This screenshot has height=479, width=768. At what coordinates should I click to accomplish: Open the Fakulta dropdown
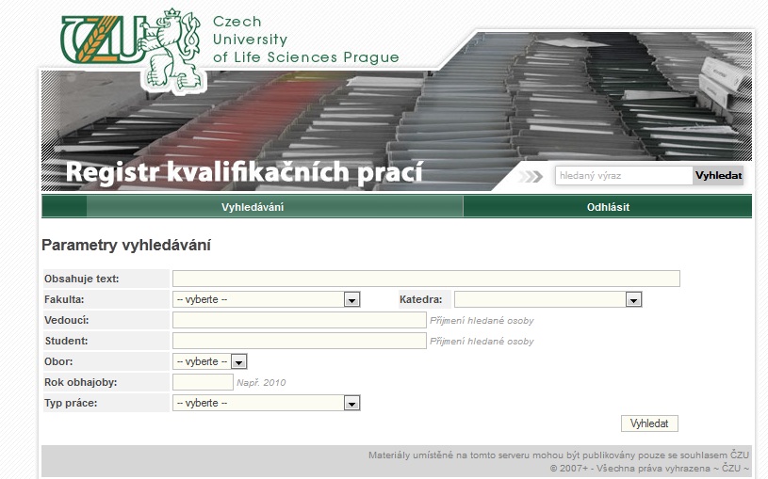tap(267, 299)
